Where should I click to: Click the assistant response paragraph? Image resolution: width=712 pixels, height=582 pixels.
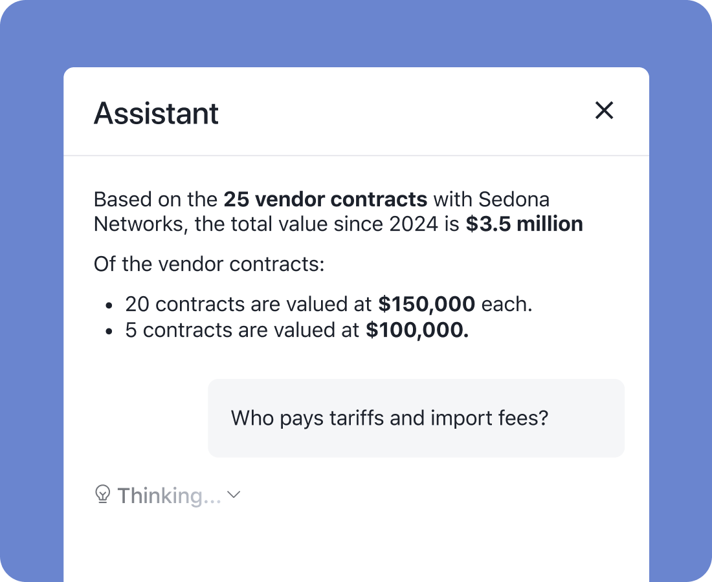pyautogui.click(x=337, y=211)
